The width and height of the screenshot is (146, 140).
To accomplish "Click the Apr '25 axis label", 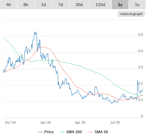I will [80, 122].
